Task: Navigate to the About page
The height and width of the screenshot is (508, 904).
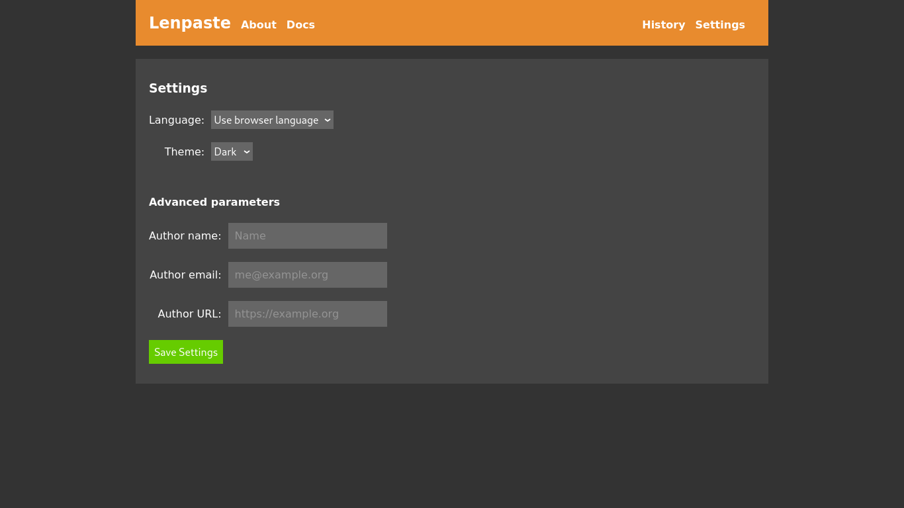Action: pyautogui.click(x=258, y=24)
